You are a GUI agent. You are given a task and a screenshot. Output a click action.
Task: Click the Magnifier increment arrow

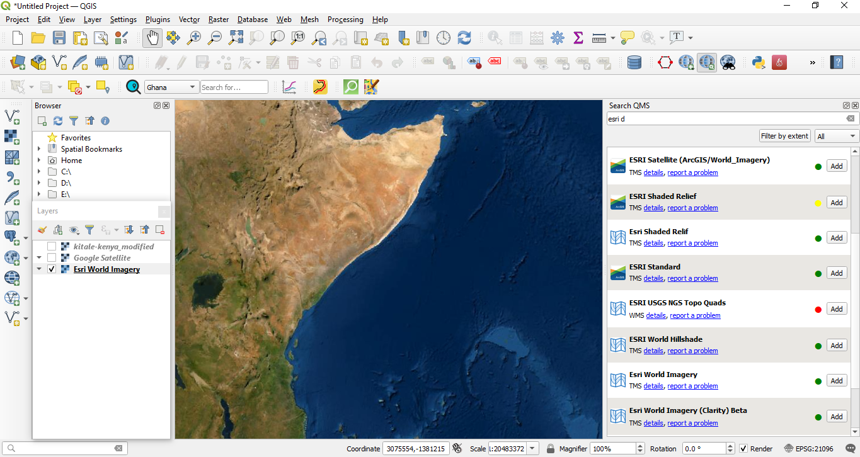click(x=641, y=446)
